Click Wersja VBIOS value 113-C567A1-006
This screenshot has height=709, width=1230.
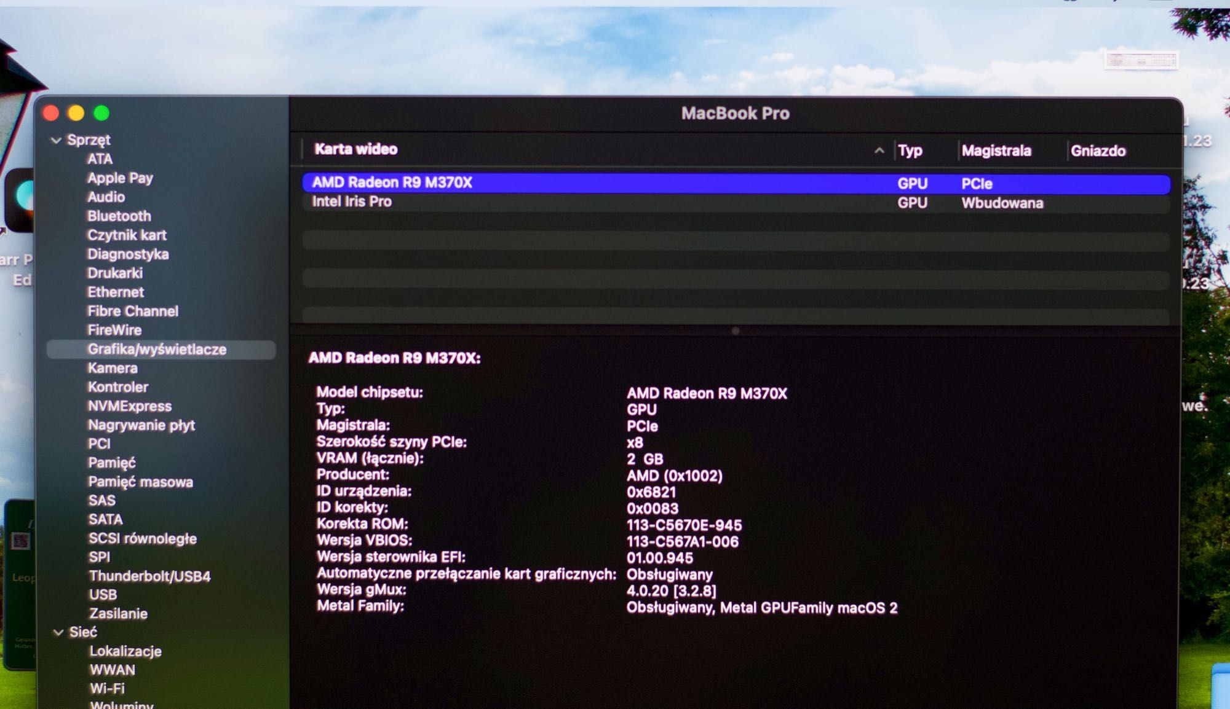point(683,542)
